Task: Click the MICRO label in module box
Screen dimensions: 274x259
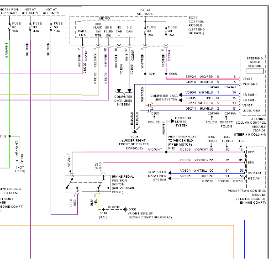Action: click(105, 19)
